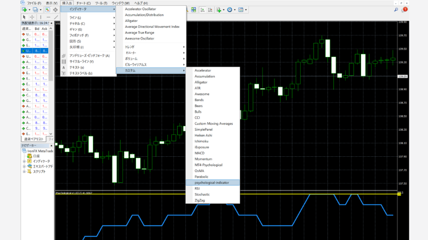Image resolution: width=428 pixels, height=240 pixels.
Task: Open the トレンド indicator submenu
Action: point(151,47)
